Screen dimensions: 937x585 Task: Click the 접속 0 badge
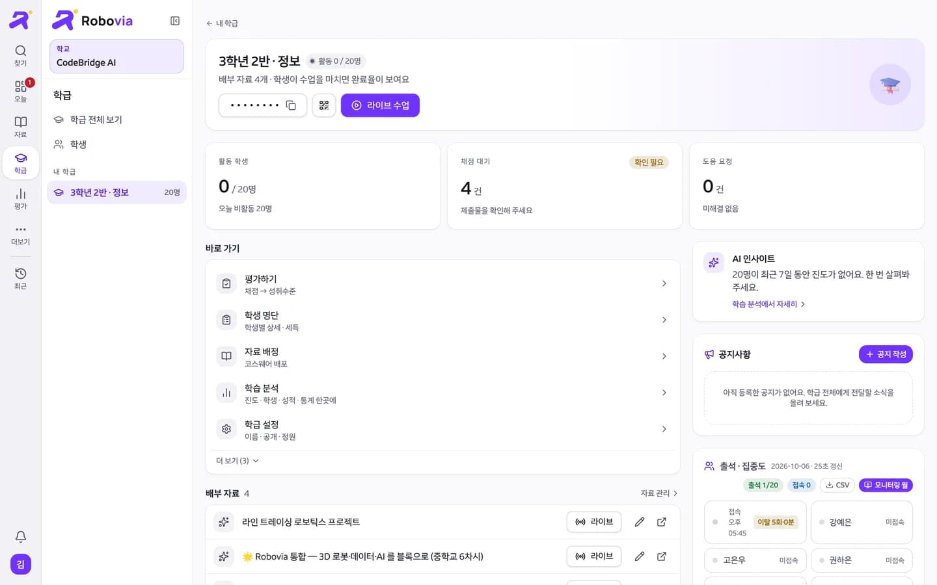(801, 485)
